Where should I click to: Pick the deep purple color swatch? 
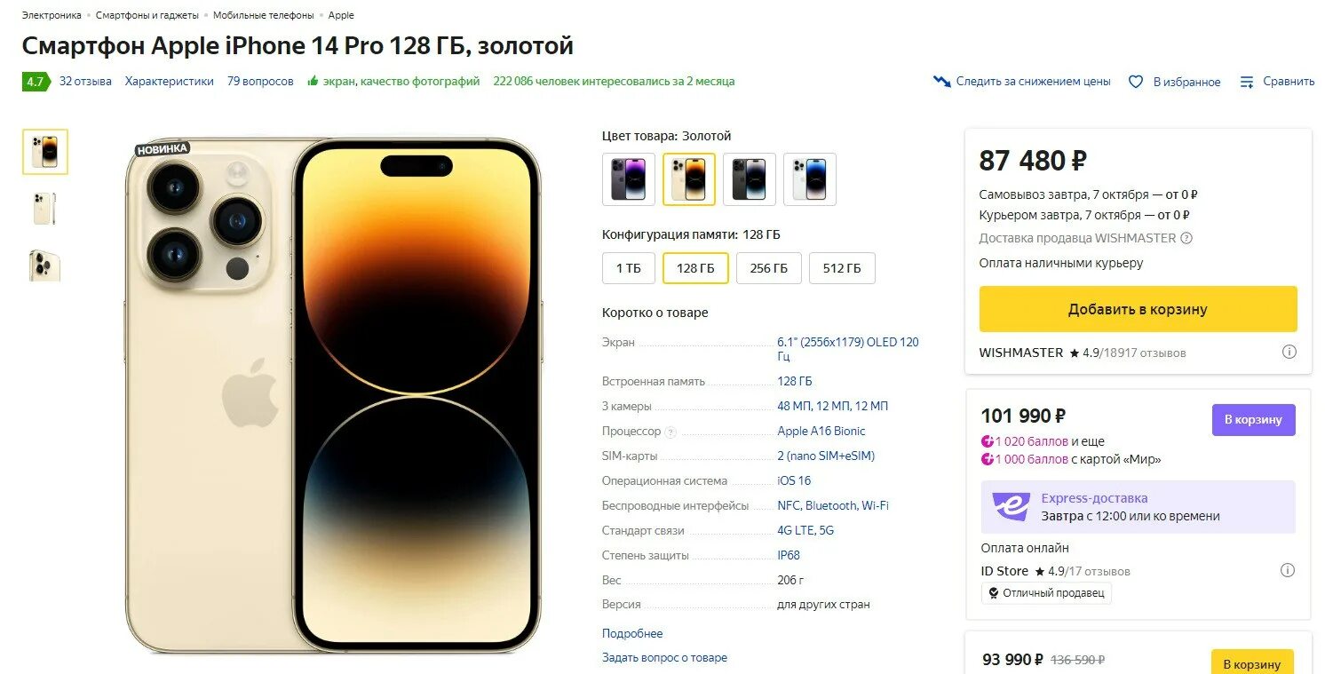[x=629, y=179]
